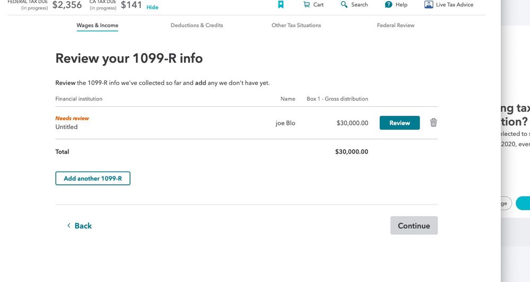Click the Search magnifier icon

(x=344, y=4)
